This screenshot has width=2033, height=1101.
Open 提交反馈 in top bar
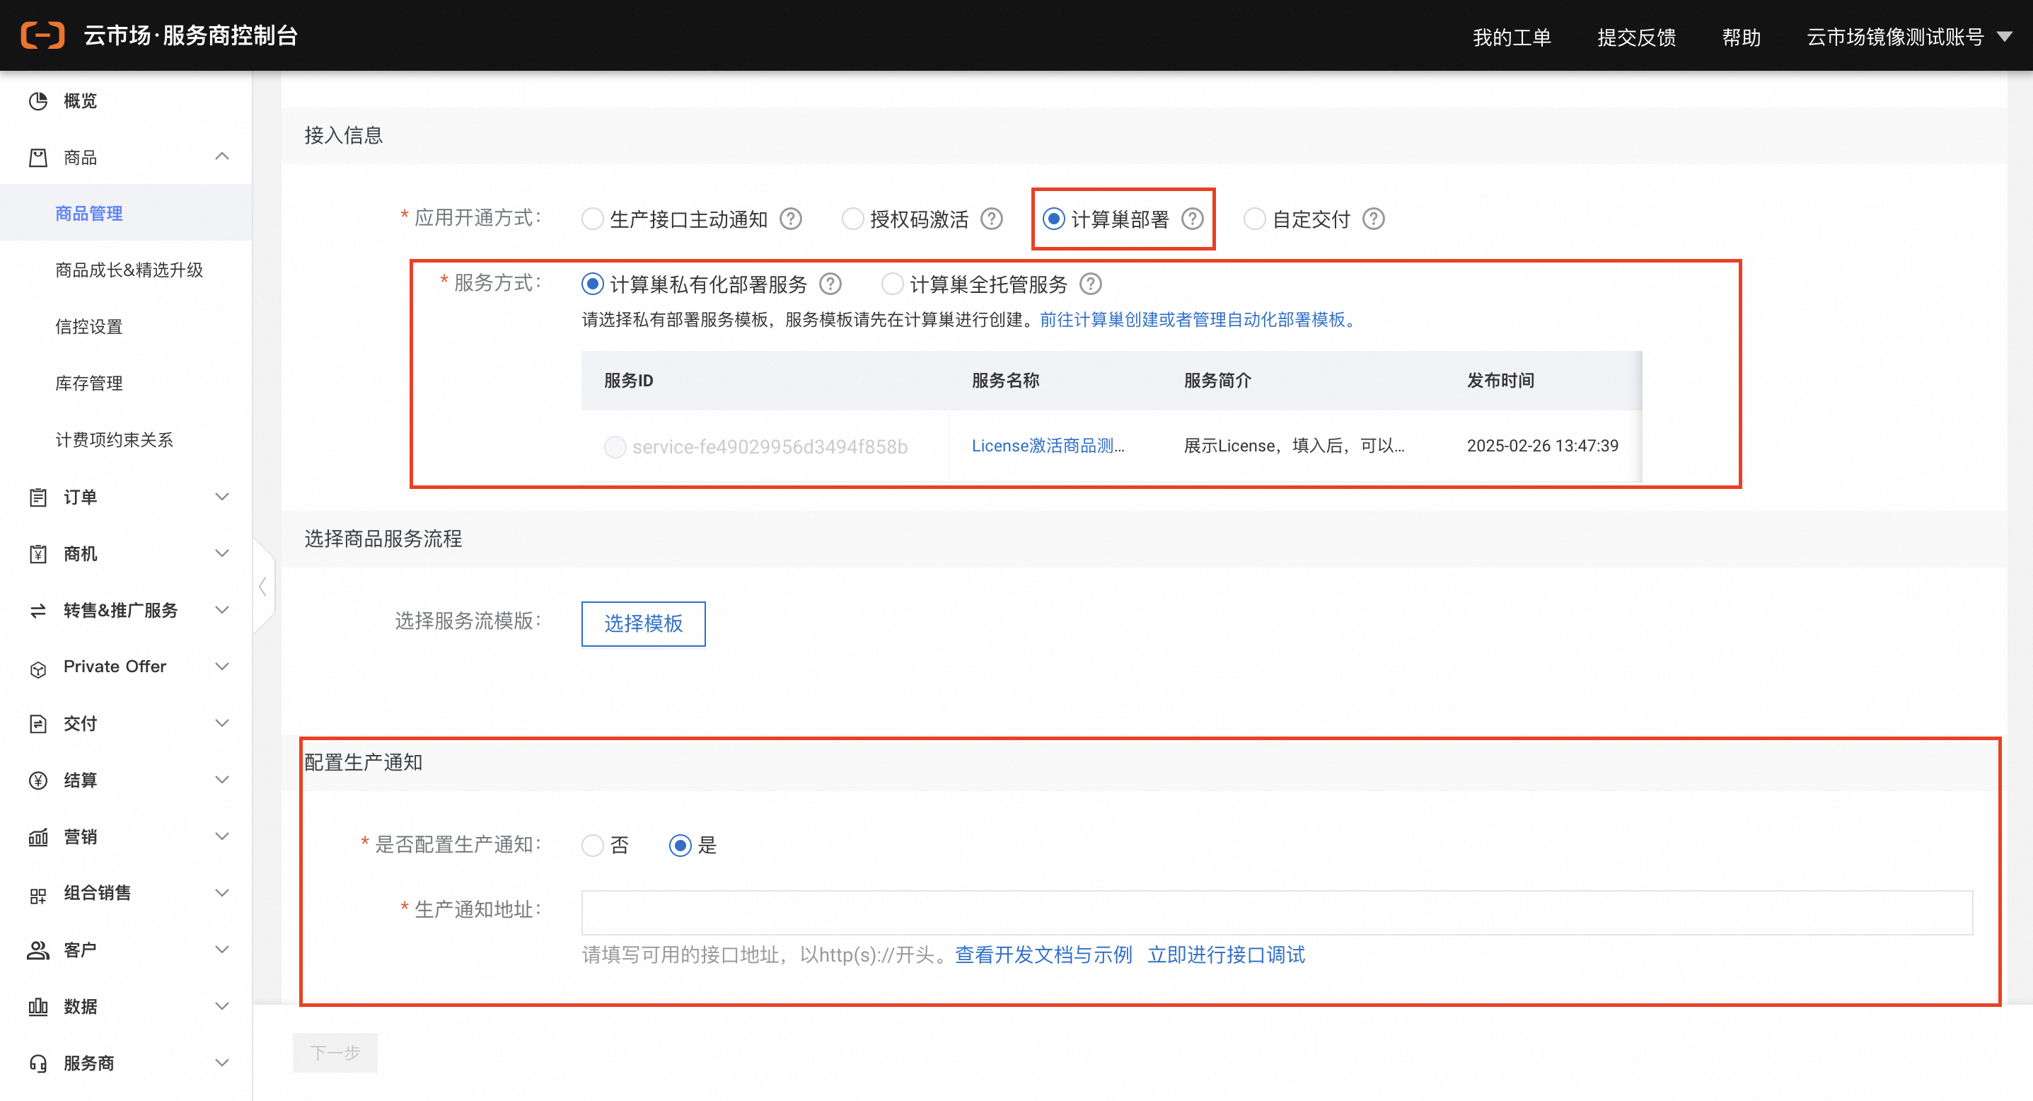(x=1636, y=37)
